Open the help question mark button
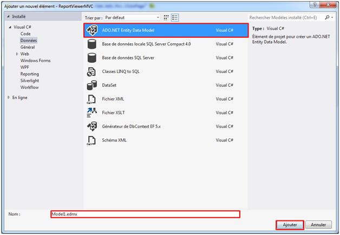Screen dimensions: 340x235 (x=315, y=5)
